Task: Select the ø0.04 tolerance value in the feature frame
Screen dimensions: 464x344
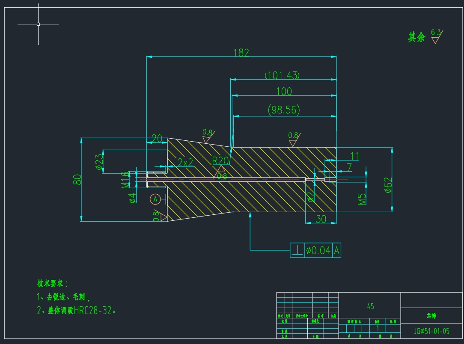Action: (x=318, y=251)
